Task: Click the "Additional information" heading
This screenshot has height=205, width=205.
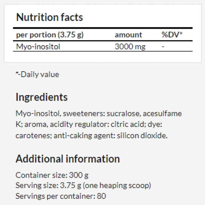Action: (68, 159)
